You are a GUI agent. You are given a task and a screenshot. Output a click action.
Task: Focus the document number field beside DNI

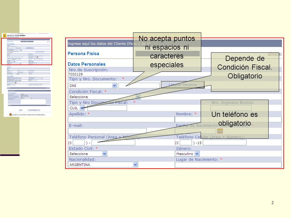pyautogui.click(x=139, y=85)
